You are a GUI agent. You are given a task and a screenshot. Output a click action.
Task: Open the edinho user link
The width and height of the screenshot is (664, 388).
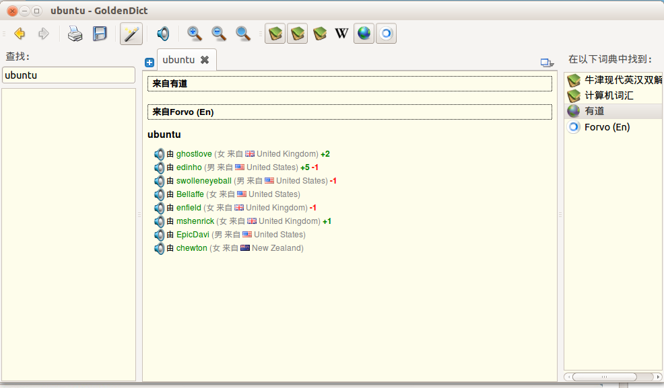[x=189, y=167]
